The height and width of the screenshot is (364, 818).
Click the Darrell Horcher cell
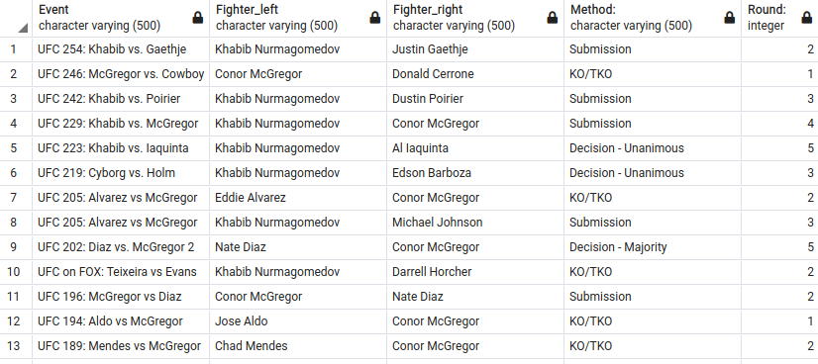pos(475,272)
